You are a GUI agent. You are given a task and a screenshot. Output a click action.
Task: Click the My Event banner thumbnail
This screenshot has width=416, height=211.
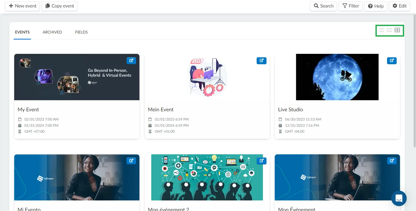[77, 77]
